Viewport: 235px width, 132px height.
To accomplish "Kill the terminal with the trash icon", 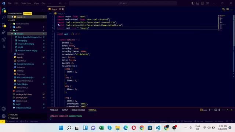I will click(220, 110).
